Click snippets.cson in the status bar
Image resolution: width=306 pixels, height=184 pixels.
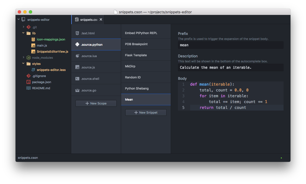pos(28,158)
